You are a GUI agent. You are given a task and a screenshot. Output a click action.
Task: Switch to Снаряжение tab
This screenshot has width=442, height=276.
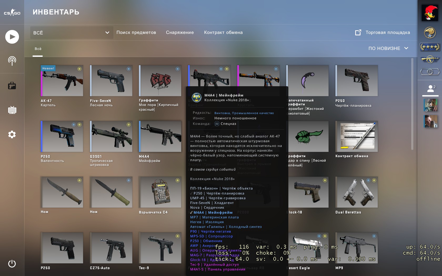point(180,33)
